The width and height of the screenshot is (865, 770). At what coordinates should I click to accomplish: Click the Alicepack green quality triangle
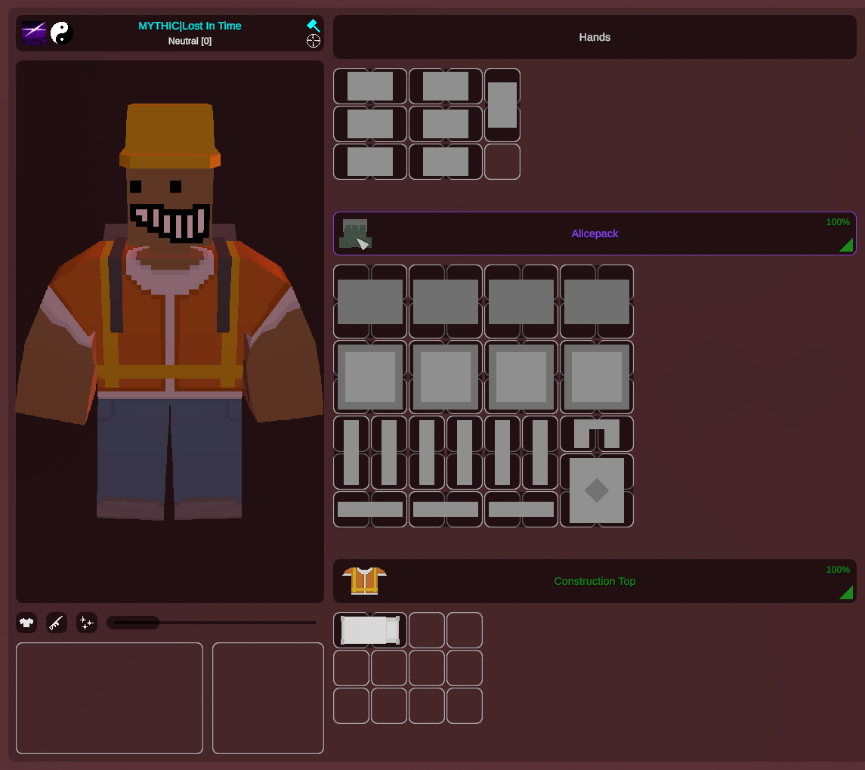click(x=847, y=245)
